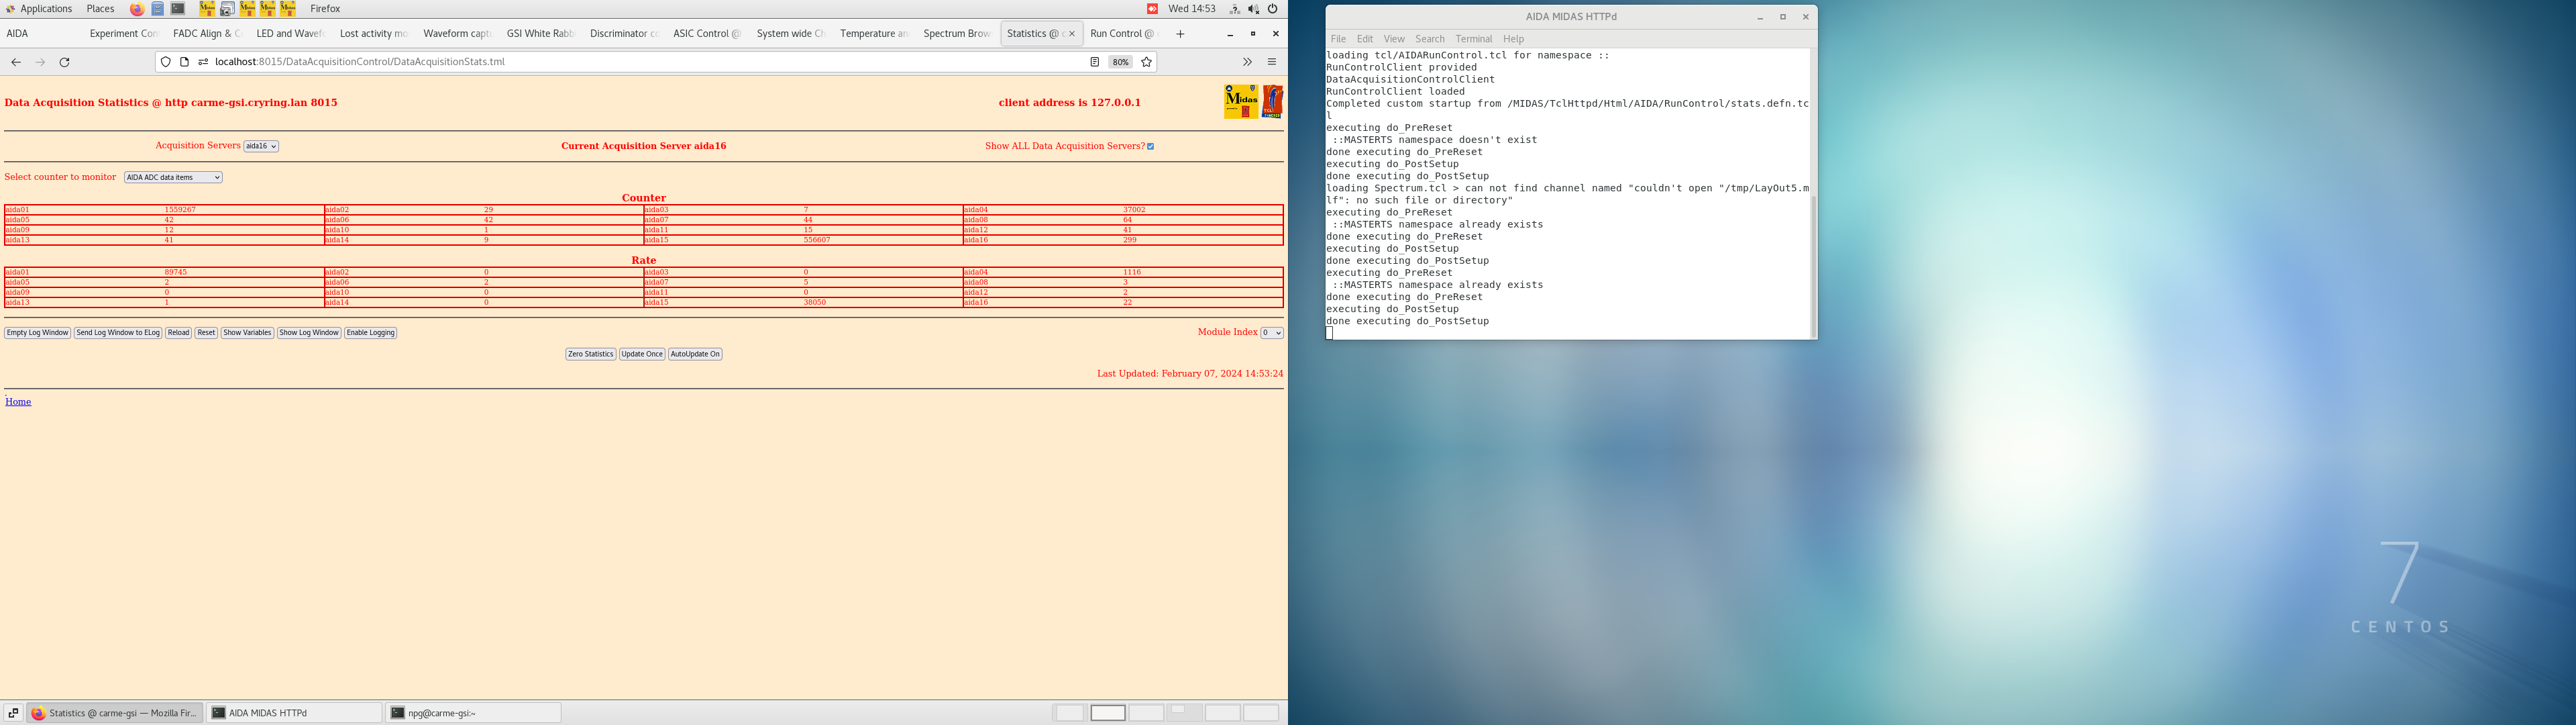
Task: Open the Firefox hamburger application menu
Action: (1271, 62)
